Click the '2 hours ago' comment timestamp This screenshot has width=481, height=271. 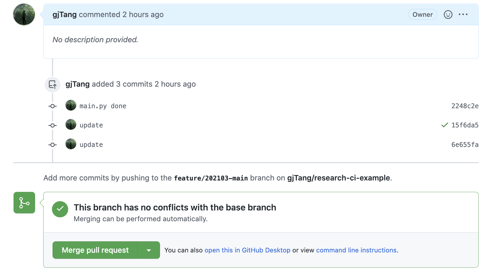pos(143,14)
